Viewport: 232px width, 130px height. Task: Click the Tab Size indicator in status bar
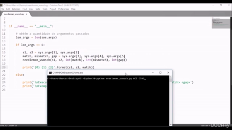click(x=205, y=126)
